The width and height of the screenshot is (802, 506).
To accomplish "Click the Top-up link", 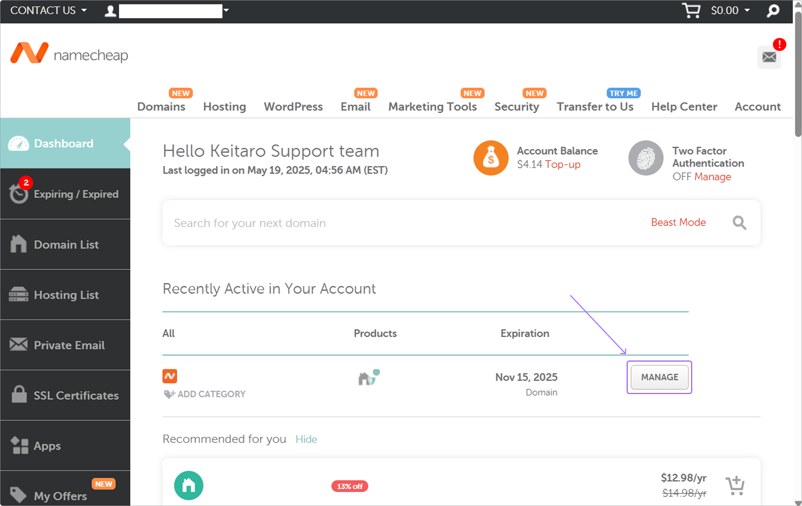I will click(563, 164).
